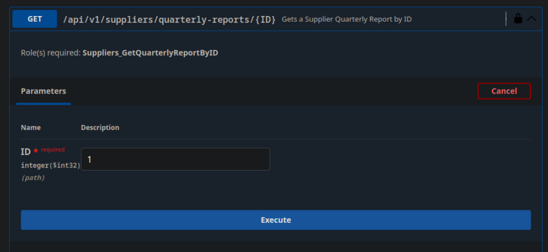The image size is (548, 252).
Task: Click the (path) location label
Action: 33,178
